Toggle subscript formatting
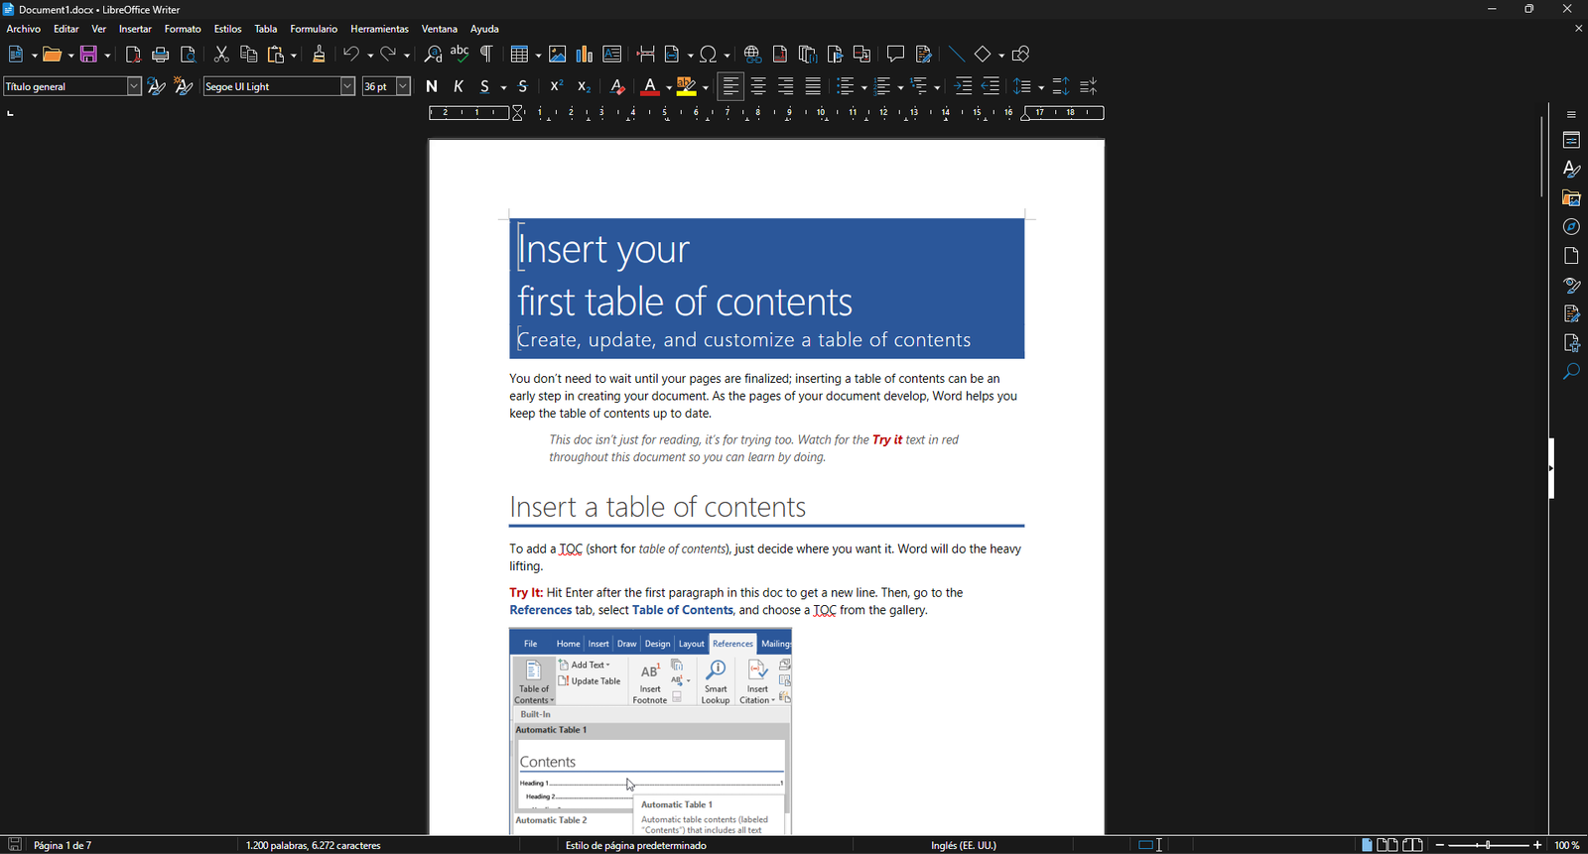 point(585,87)
